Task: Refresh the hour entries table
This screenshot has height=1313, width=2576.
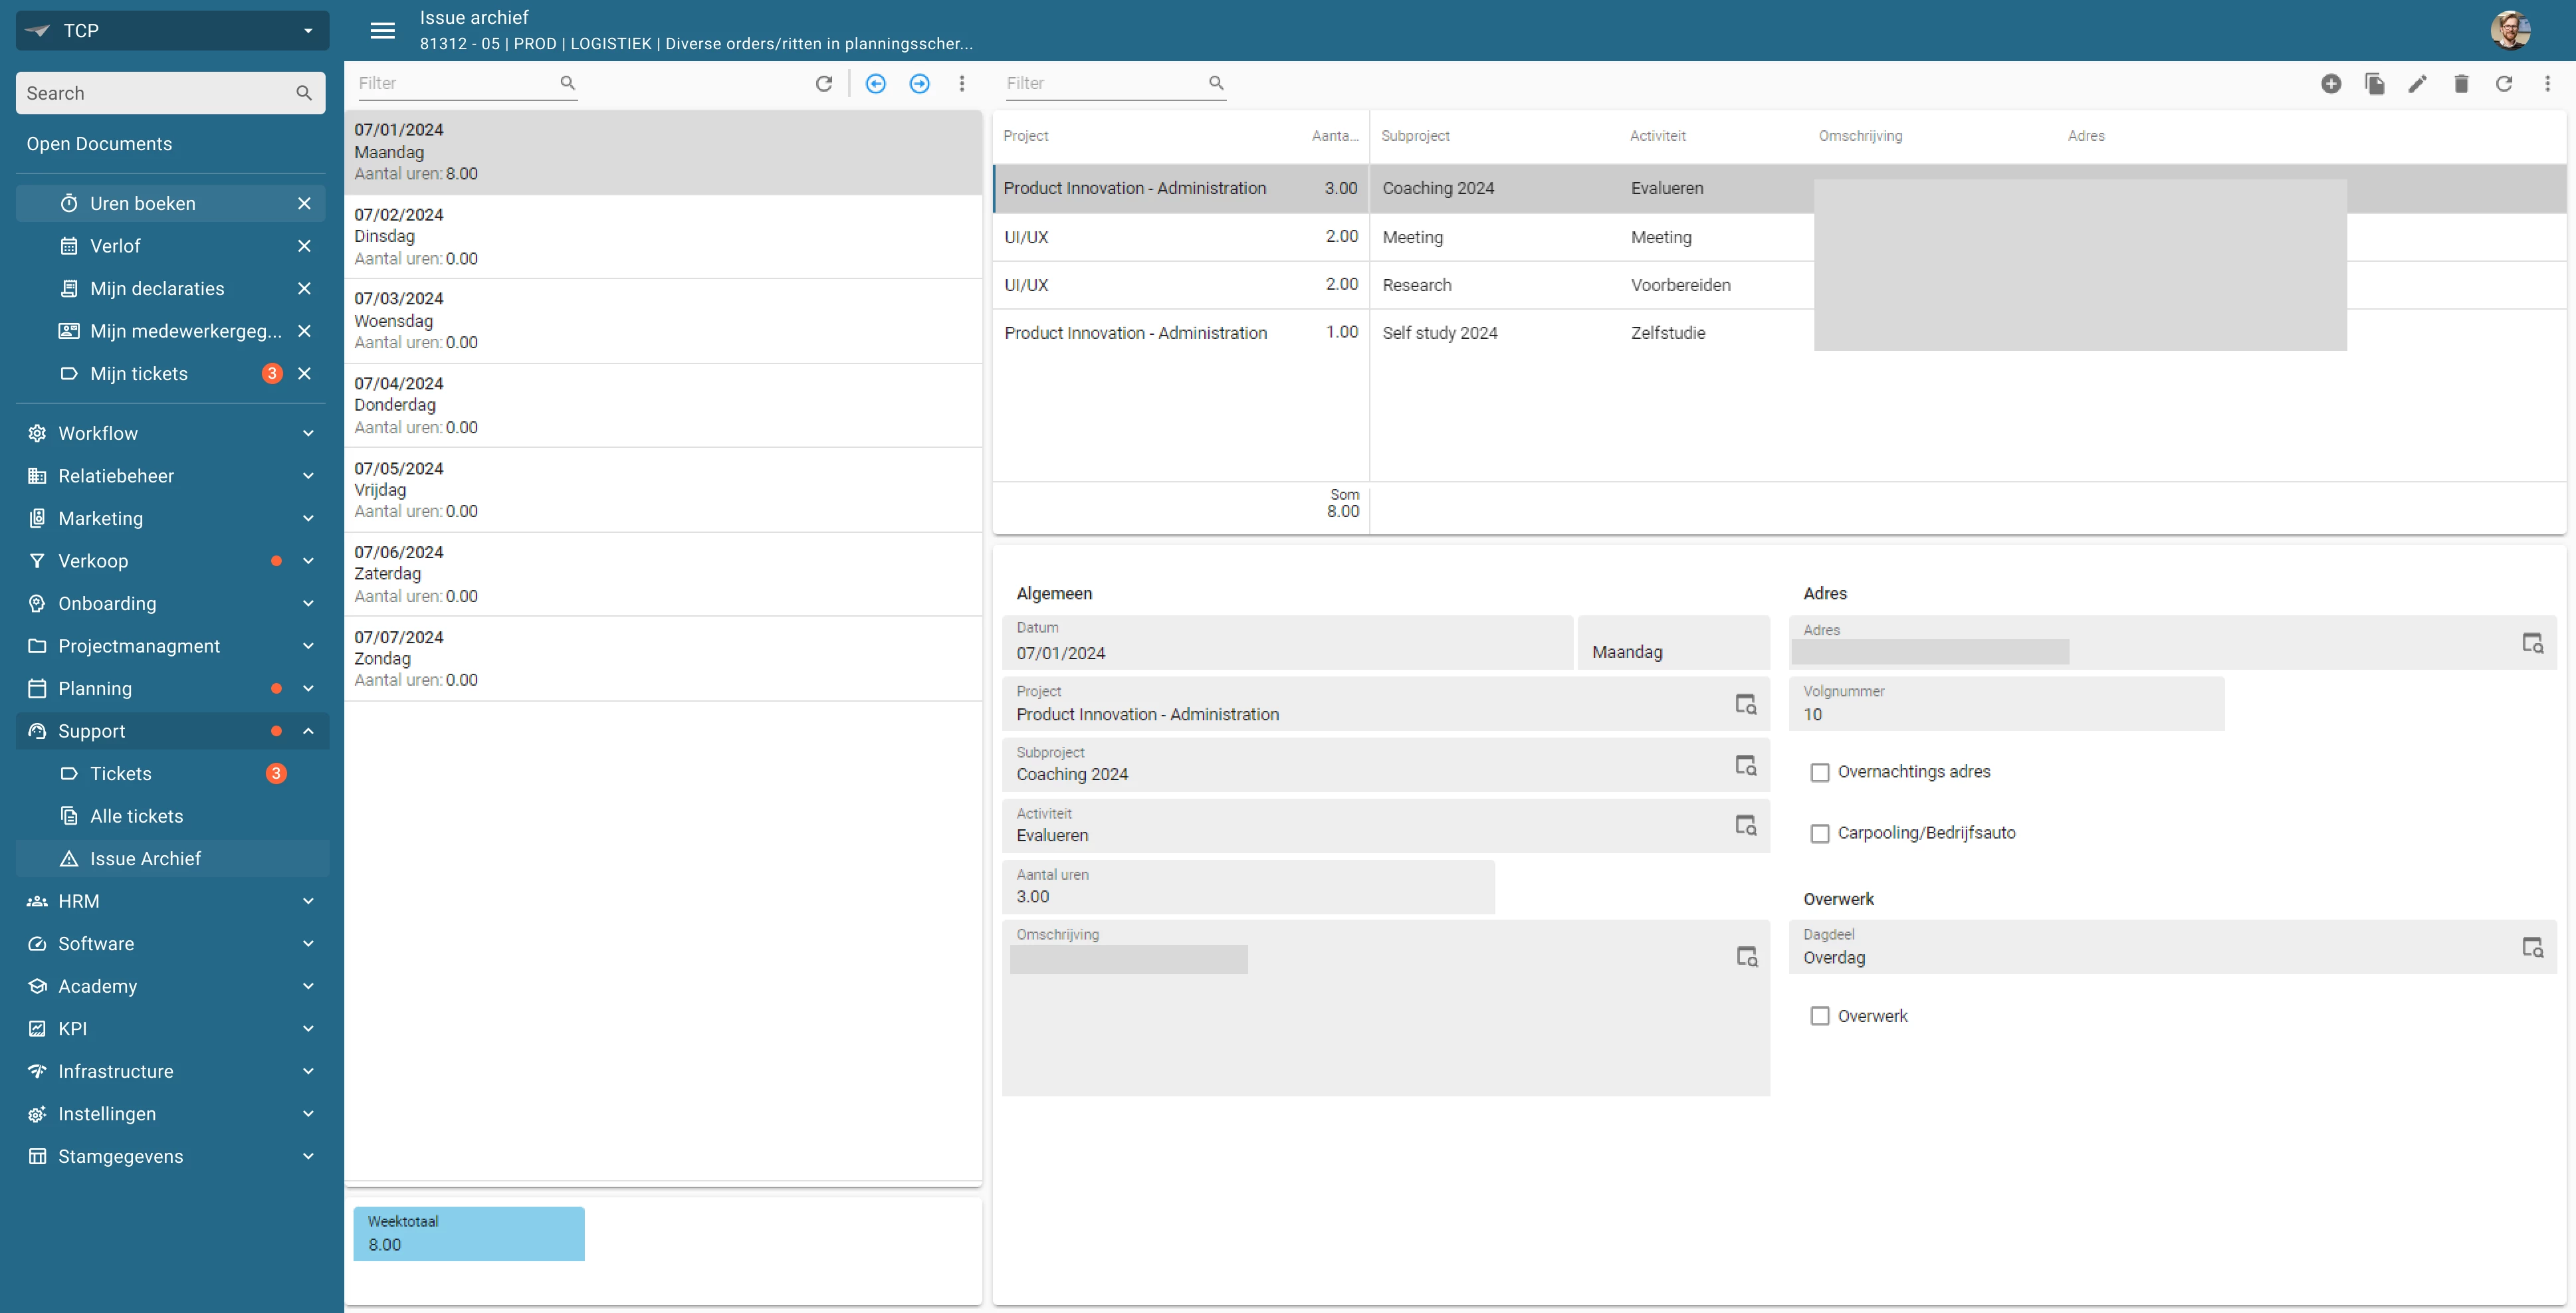Action: (2504, 83)
